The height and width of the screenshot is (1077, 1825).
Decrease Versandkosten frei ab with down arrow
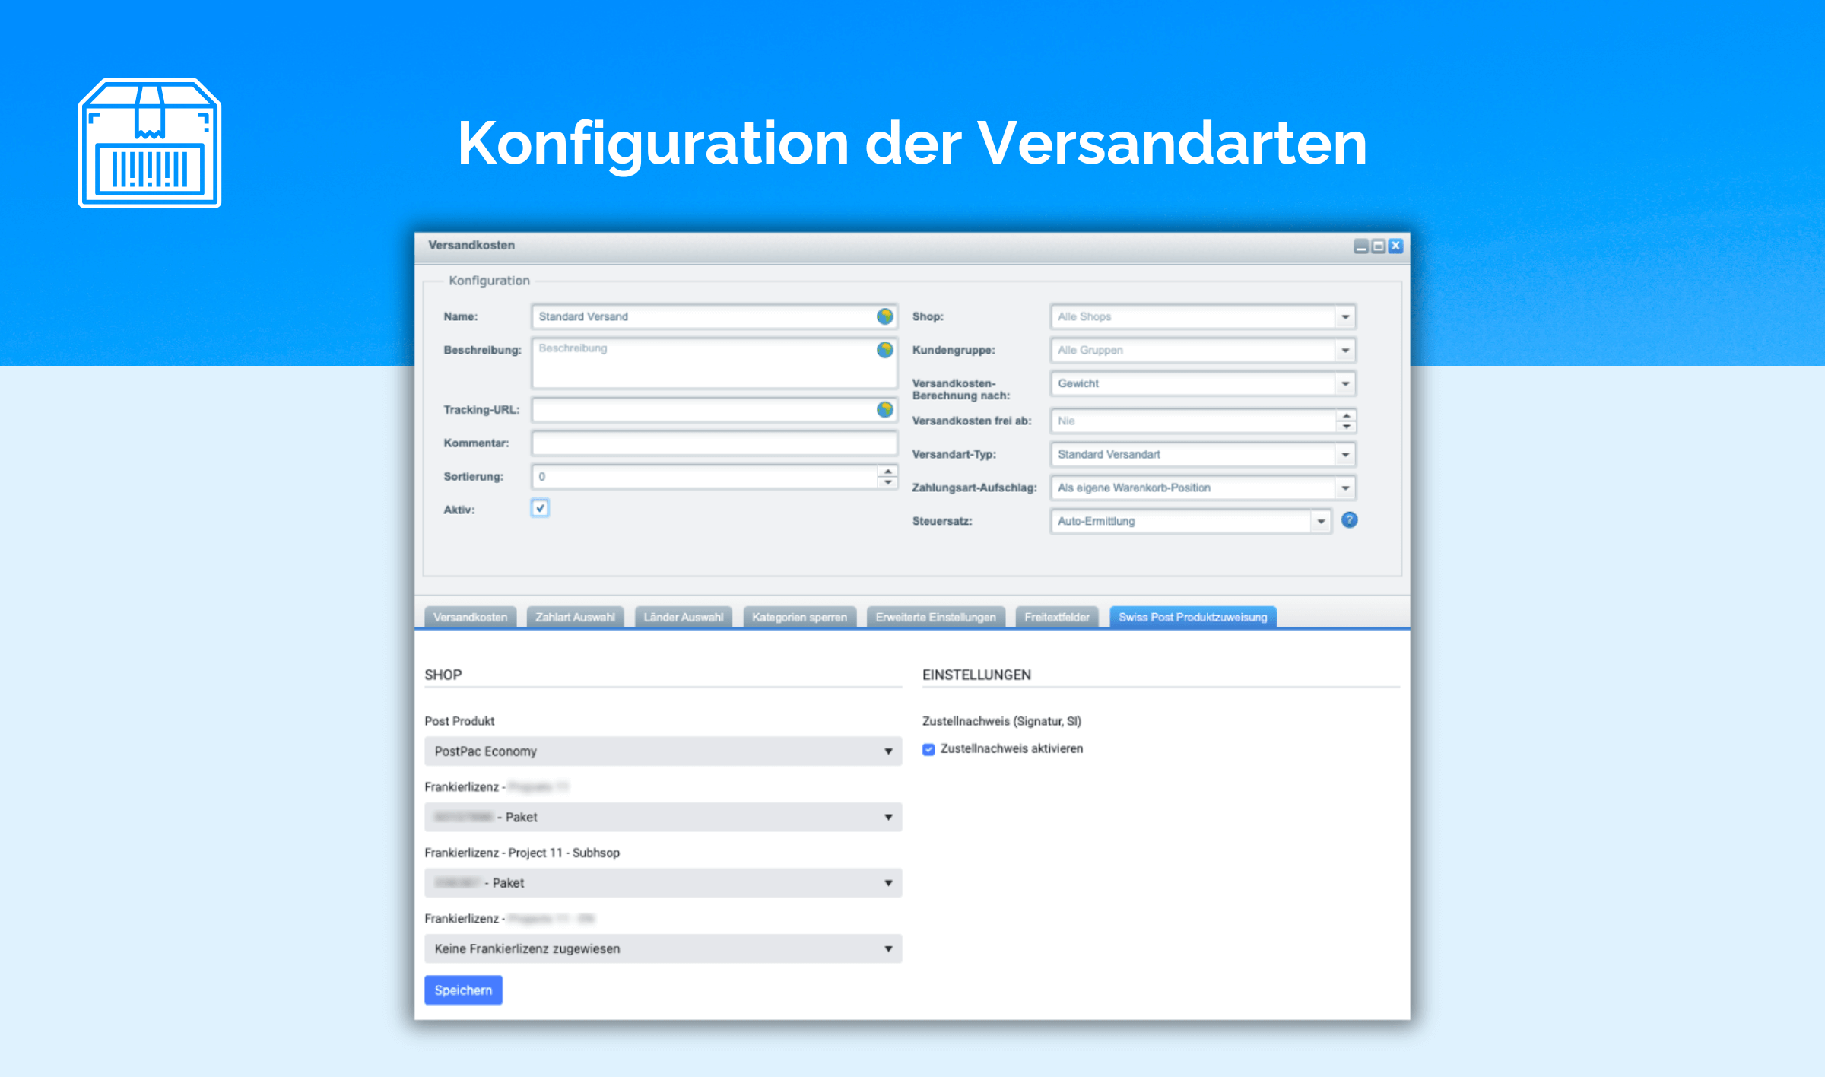tap(1346, 426)
